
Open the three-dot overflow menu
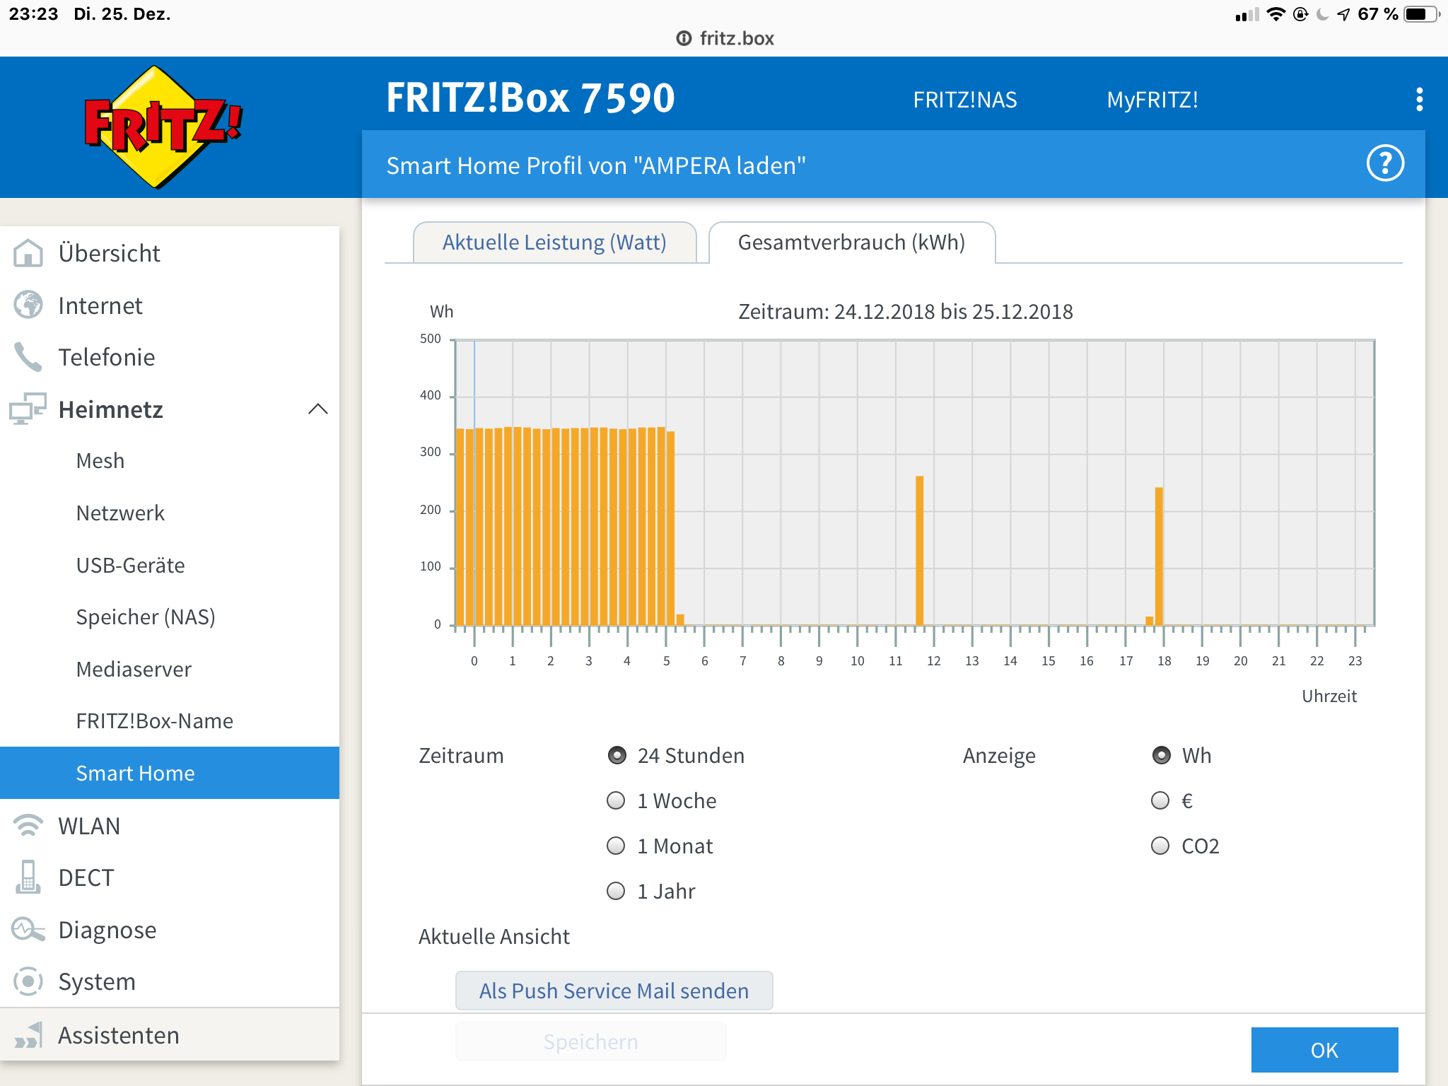click(x=1419, y=100)
